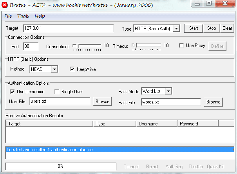
Task: Toggle the Use Username checkbox
Action: point(12,92)
